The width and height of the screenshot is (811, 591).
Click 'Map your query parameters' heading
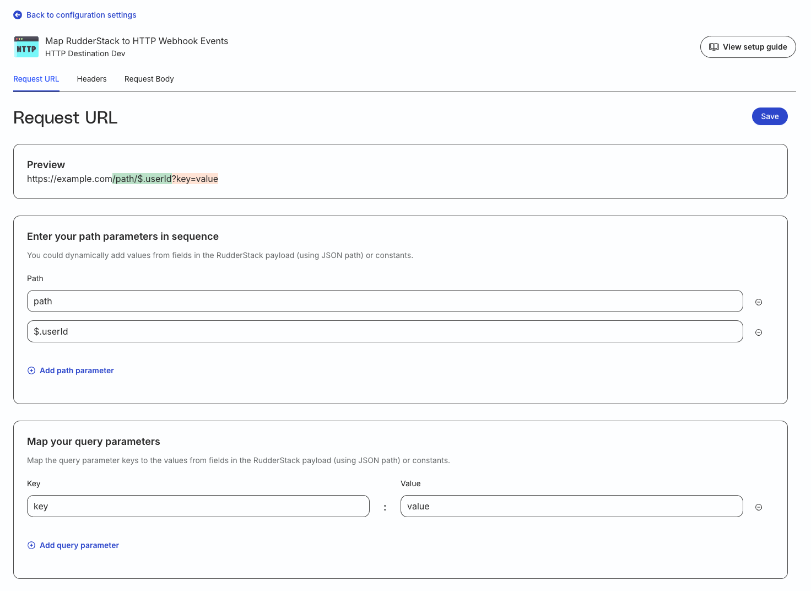pyautogui.click(x=94, y=442)
